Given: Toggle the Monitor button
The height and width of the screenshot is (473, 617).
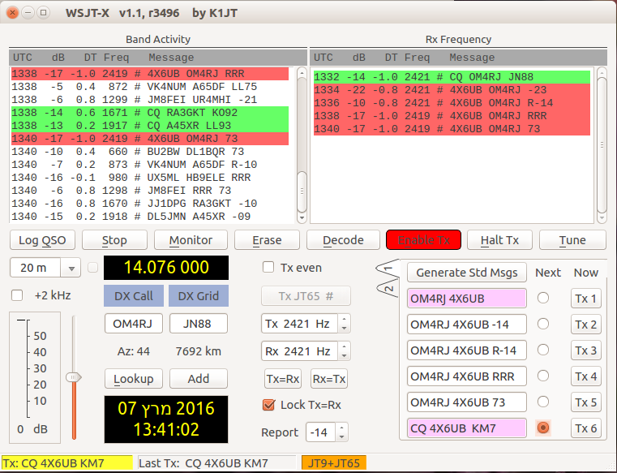Looking at the screenshot, I should 191,240.
